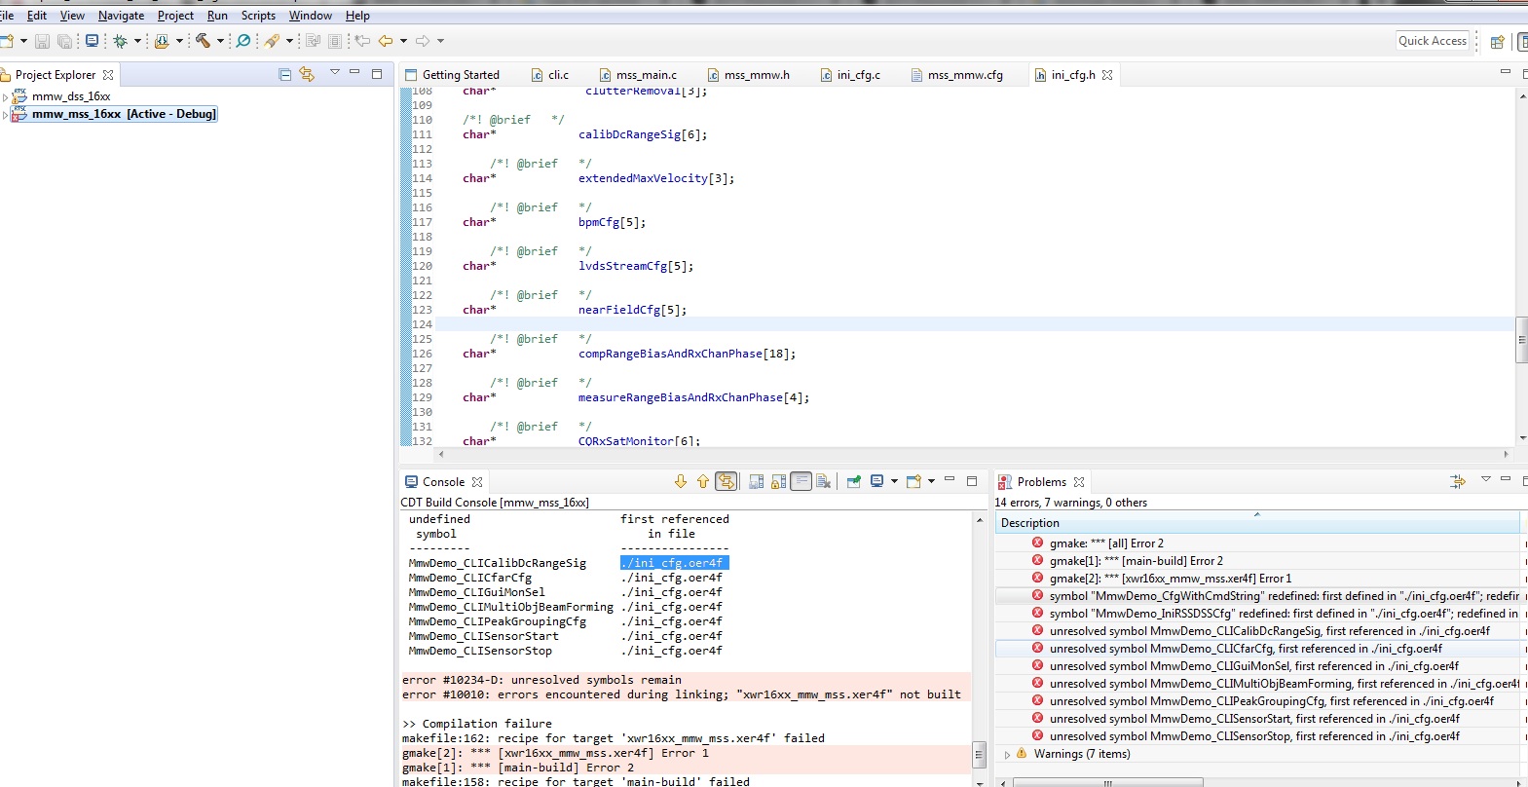The width and height of the screenshot is (1528, 787).
Task: Toggle Scroll Lock in Console
Action: click(x=778, y=481)
